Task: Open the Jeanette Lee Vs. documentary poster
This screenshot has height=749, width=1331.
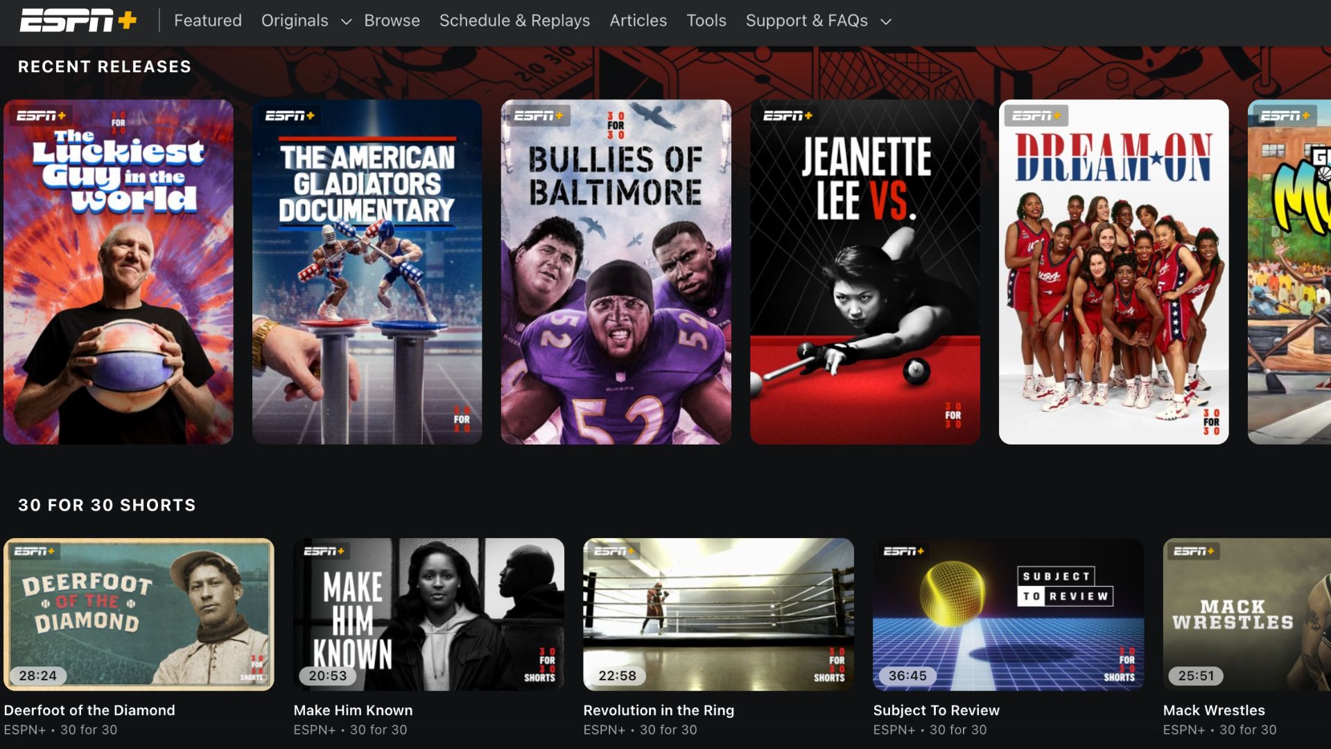Action: point(864,272)
